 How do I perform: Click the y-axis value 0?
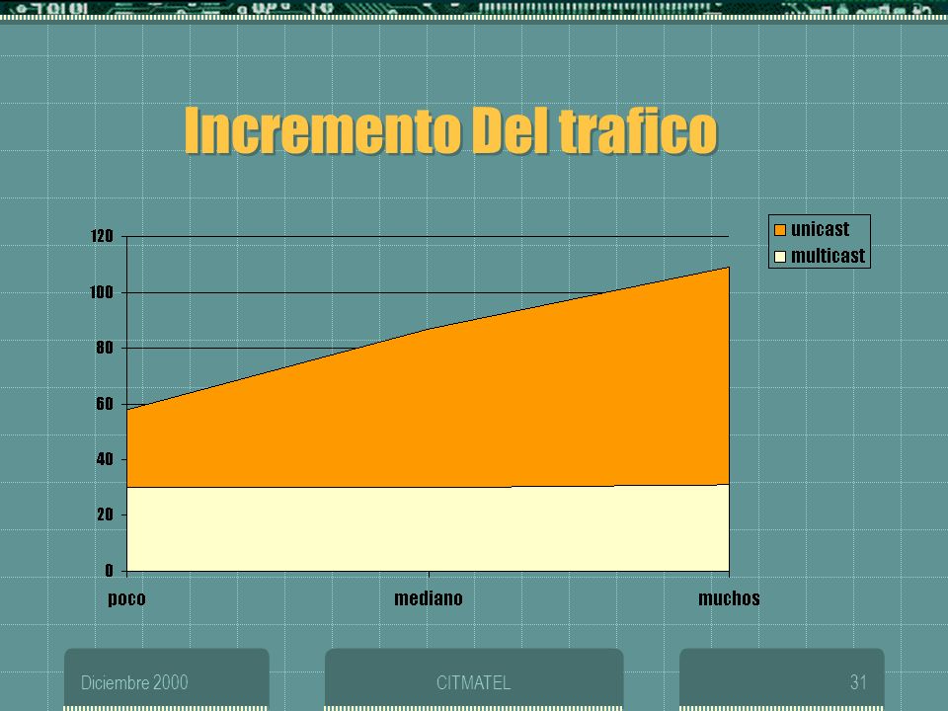tap(109, 570)
